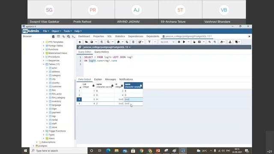Execute the query with the play icon
The width and height of the screenshot is (274, 154).
tap(184, 42)
